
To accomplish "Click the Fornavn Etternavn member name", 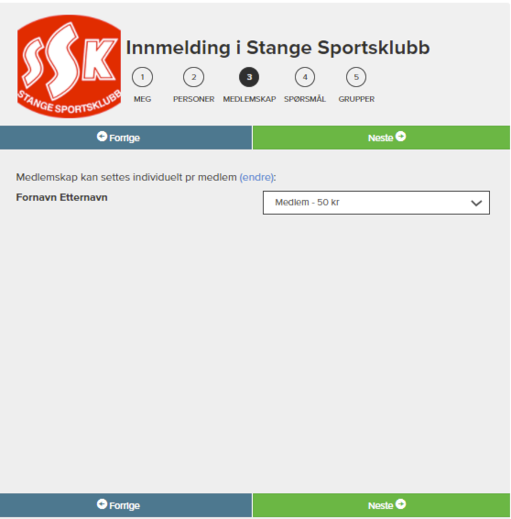I will click(61, 197).
